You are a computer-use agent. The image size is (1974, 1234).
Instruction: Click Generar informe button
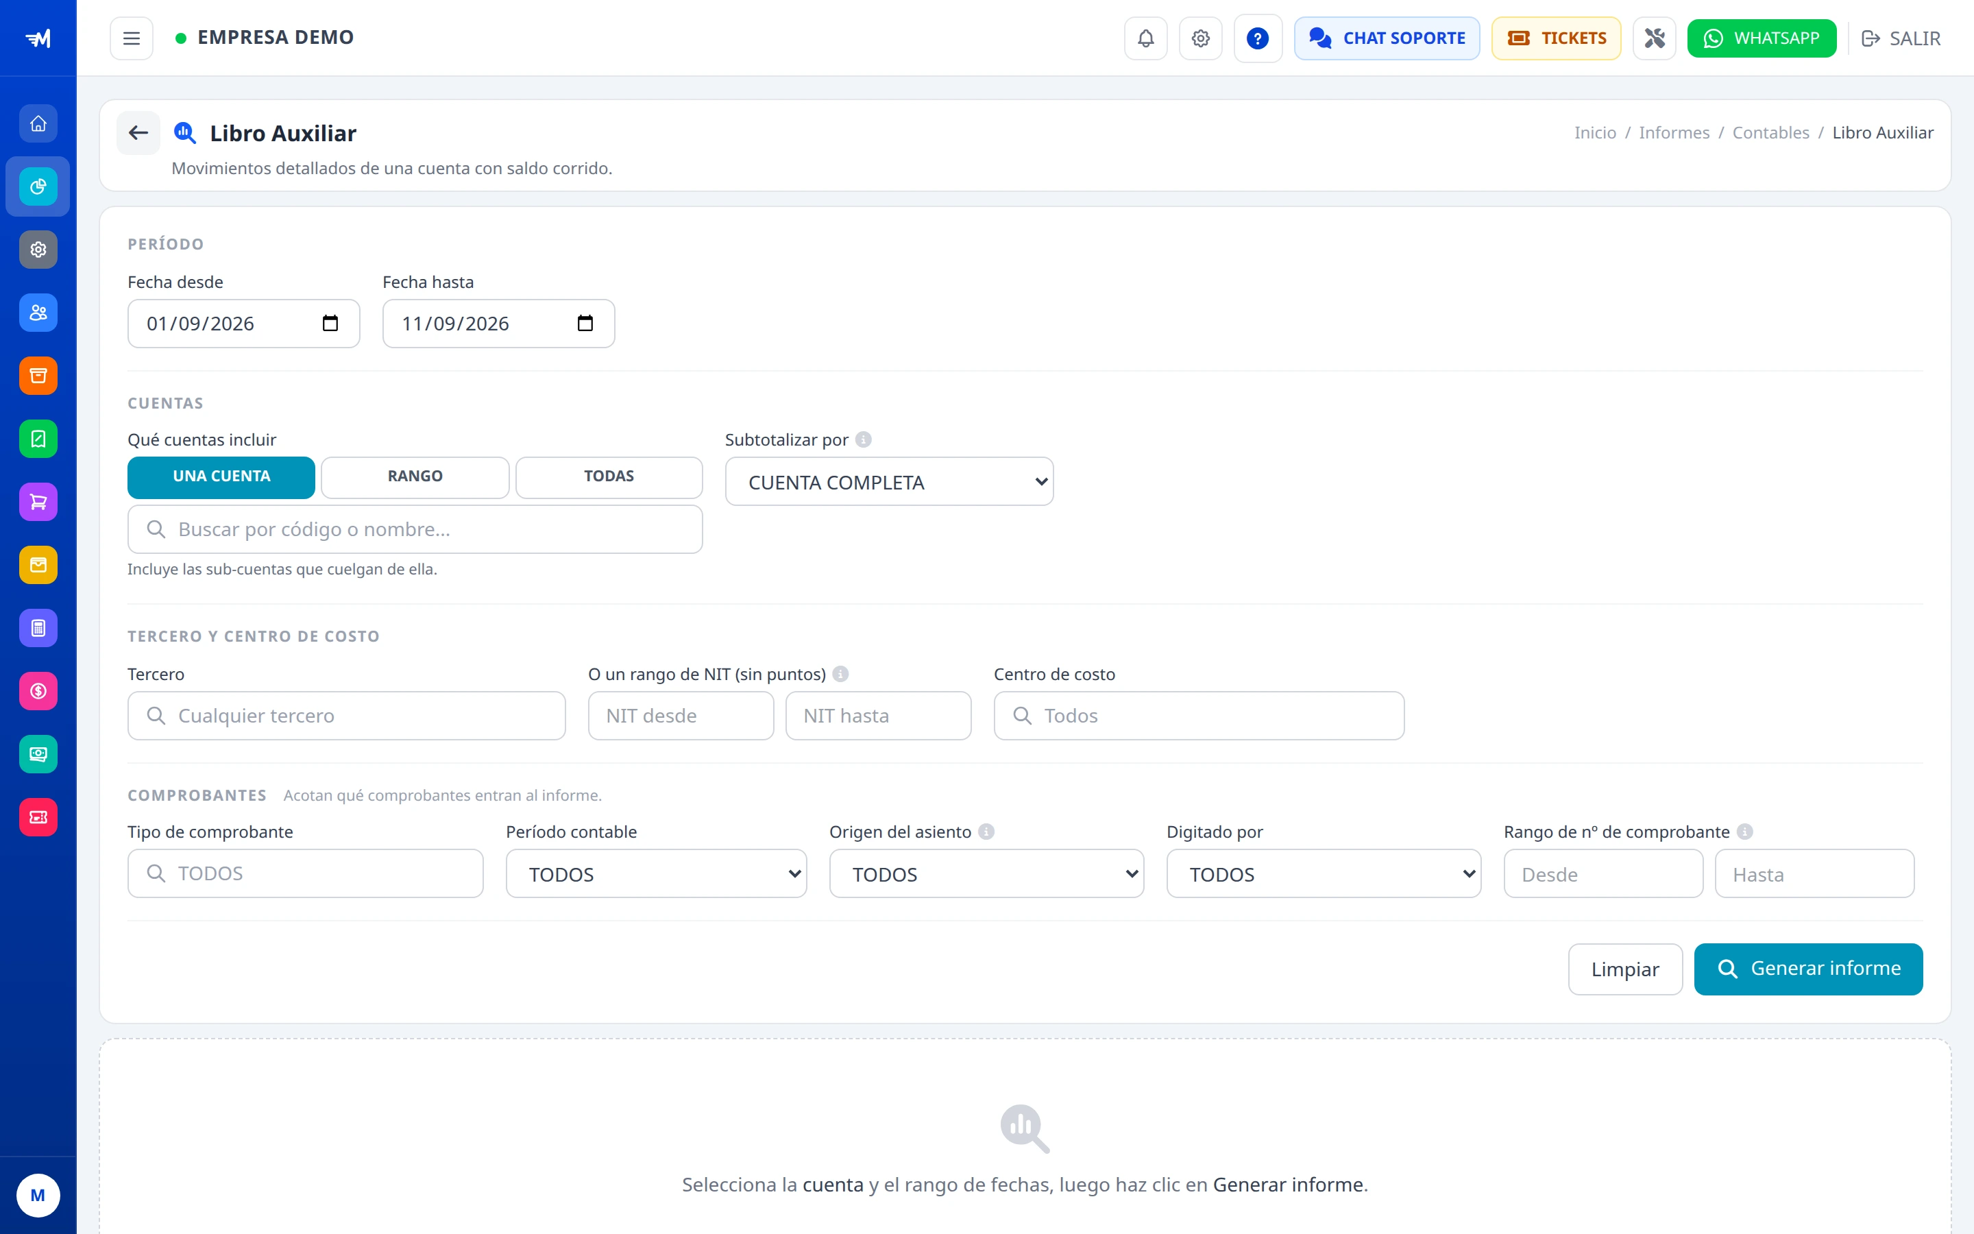pyautogui.click(x=1807, y=969)
